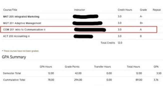Click the semester GPA value 3.50

(x=159, y=73)
